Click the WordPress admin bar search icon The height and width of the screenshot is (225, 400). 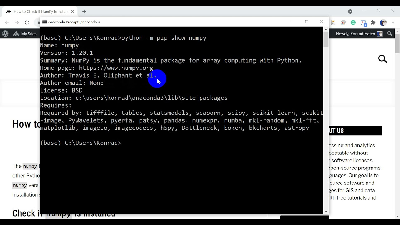(x=390, y=34)
